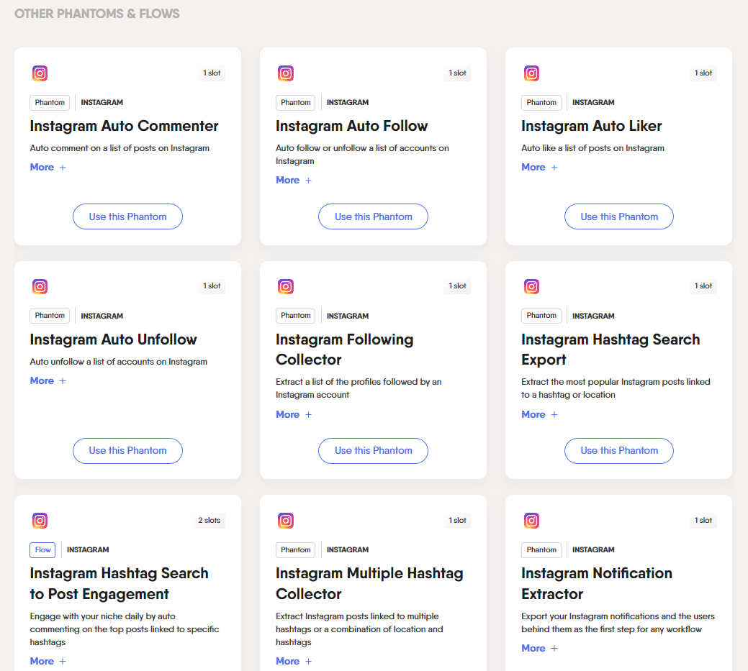Expand More on Multiple Hashtag Collector

294,661
